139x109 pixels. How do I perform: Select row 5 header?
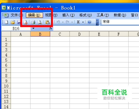click(x=6, y=60)
